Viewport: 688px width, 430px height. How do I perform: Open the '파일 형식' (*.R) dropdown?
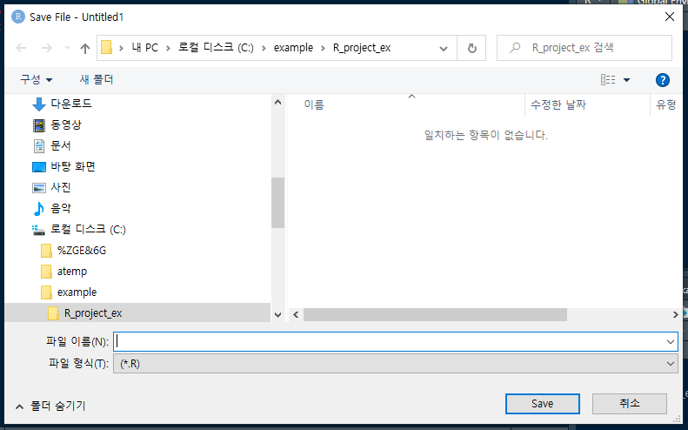click(396, 364)
